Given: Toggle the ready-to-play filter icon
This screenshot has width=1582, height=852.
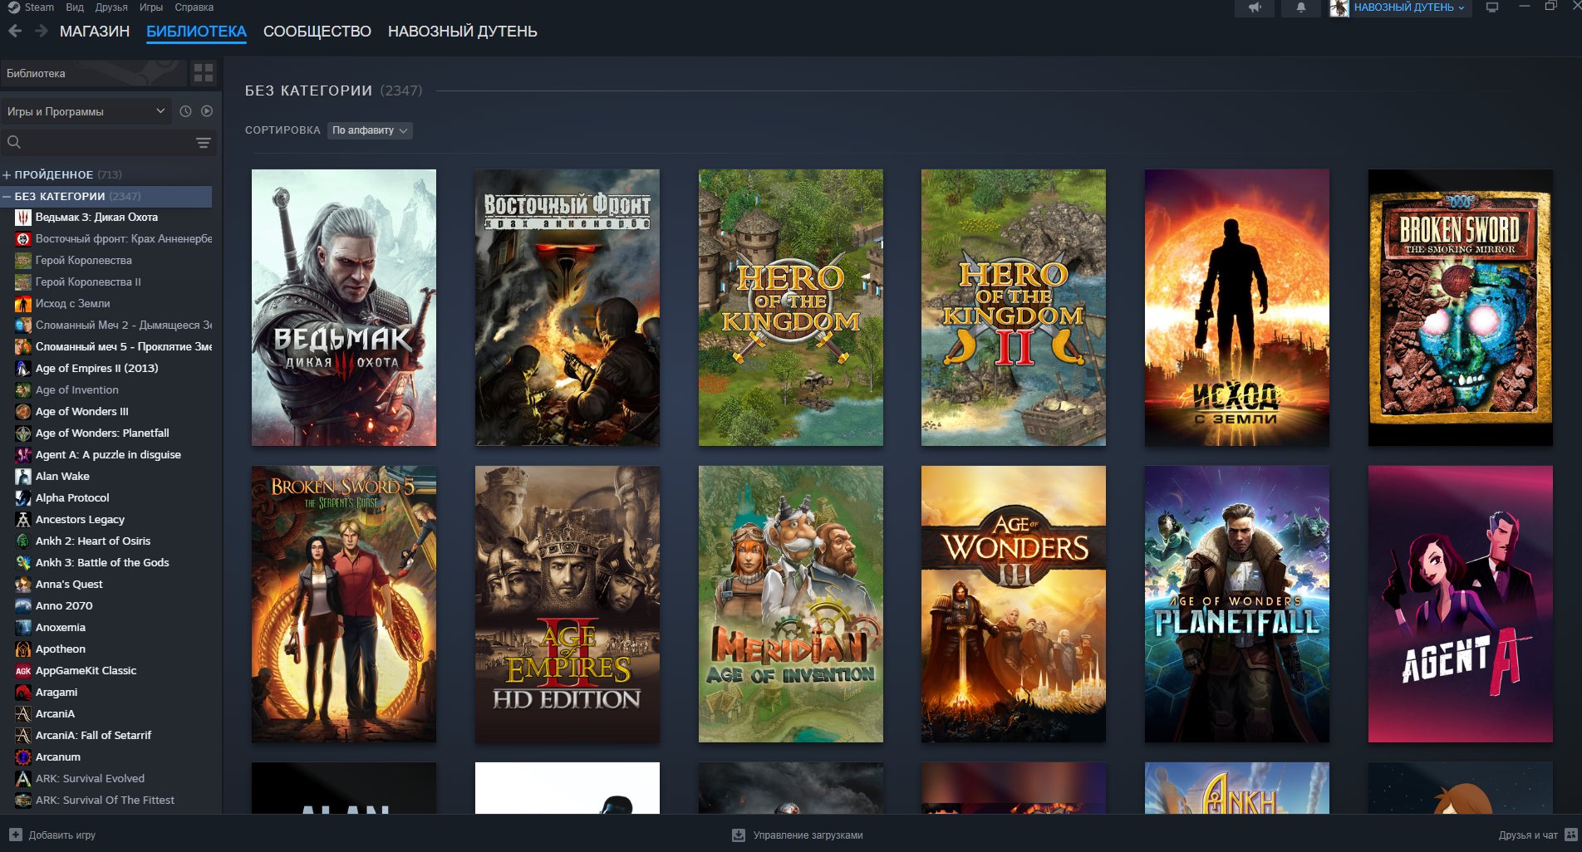Looking at the screenshot, I should [x=207, y=111].
